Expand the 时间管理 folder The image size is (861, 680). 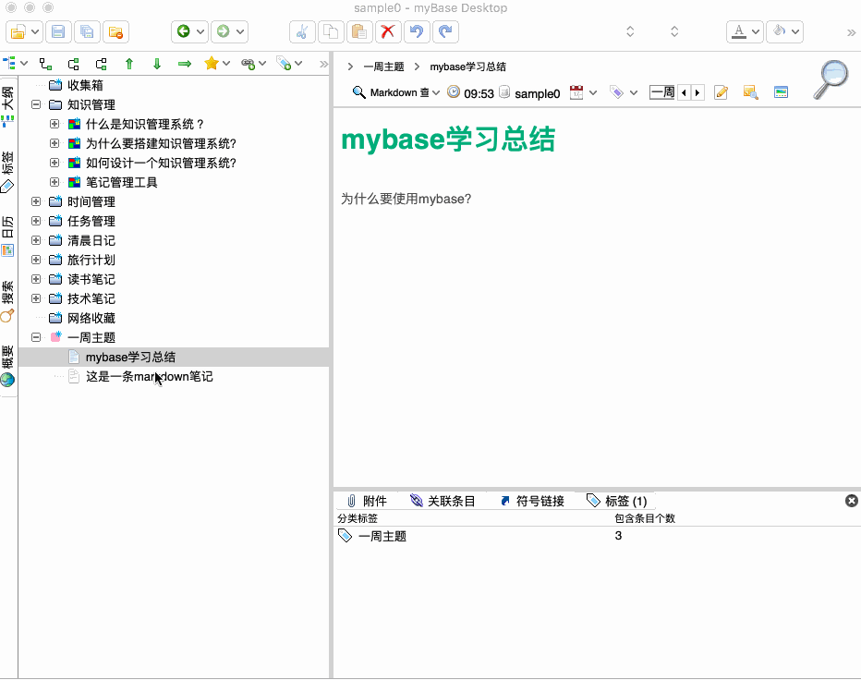click(35, 201)
